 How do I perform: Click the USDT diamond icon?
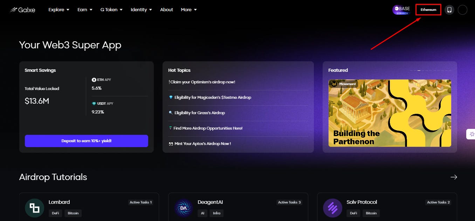(x=94, y=104)
